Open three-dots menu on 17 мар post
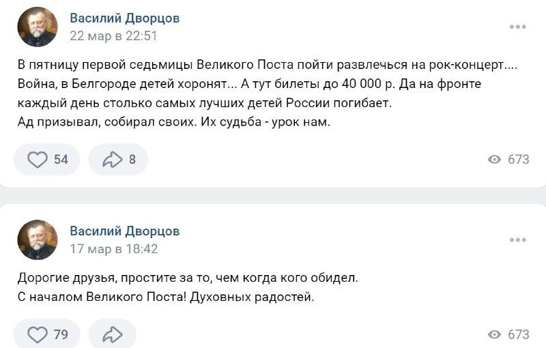Viewport: 546px width, 348px height. pos(517,240)
